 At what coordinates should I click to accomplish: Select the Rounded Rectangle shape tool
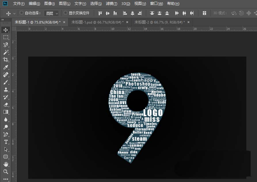(6, 157)
